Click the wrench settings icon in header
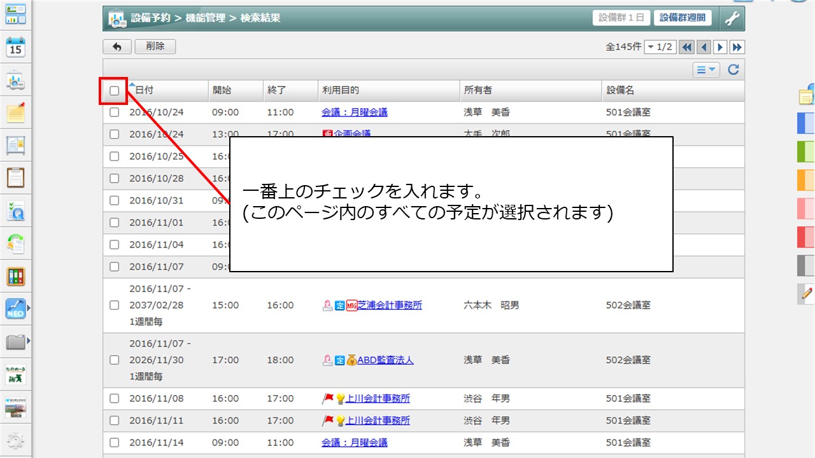 [x=732, y=18]
